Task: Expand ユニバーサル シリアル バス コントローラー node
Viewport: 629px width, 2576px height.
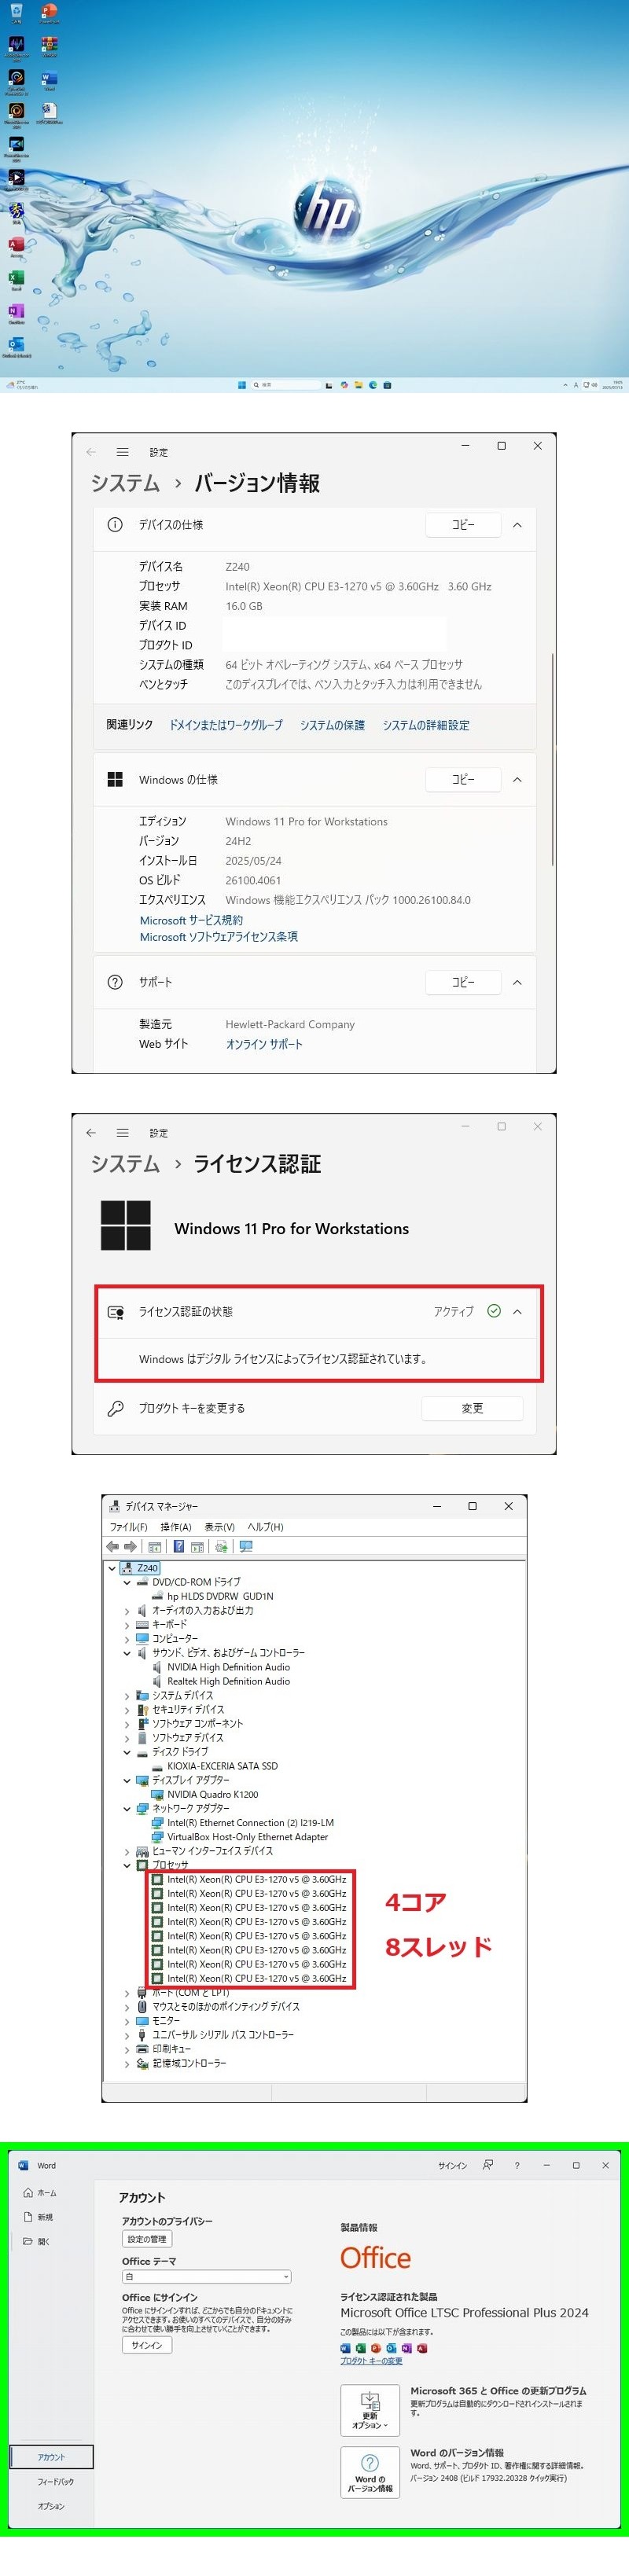Action: click(x=127, y=2035)
